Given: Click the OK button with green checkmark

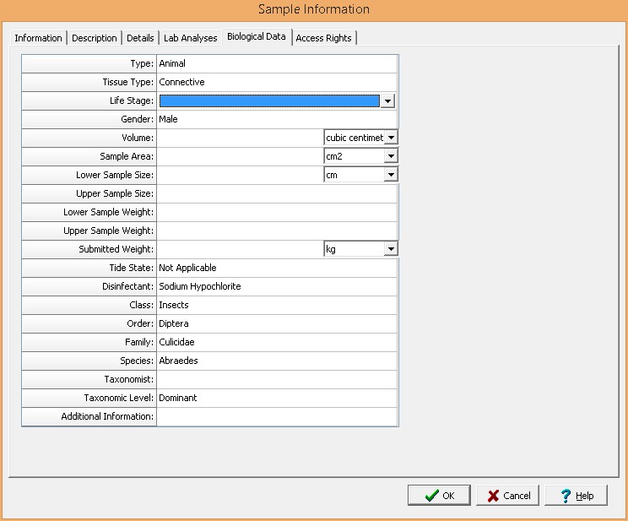Looking at the screenshot, I should 439,496.
